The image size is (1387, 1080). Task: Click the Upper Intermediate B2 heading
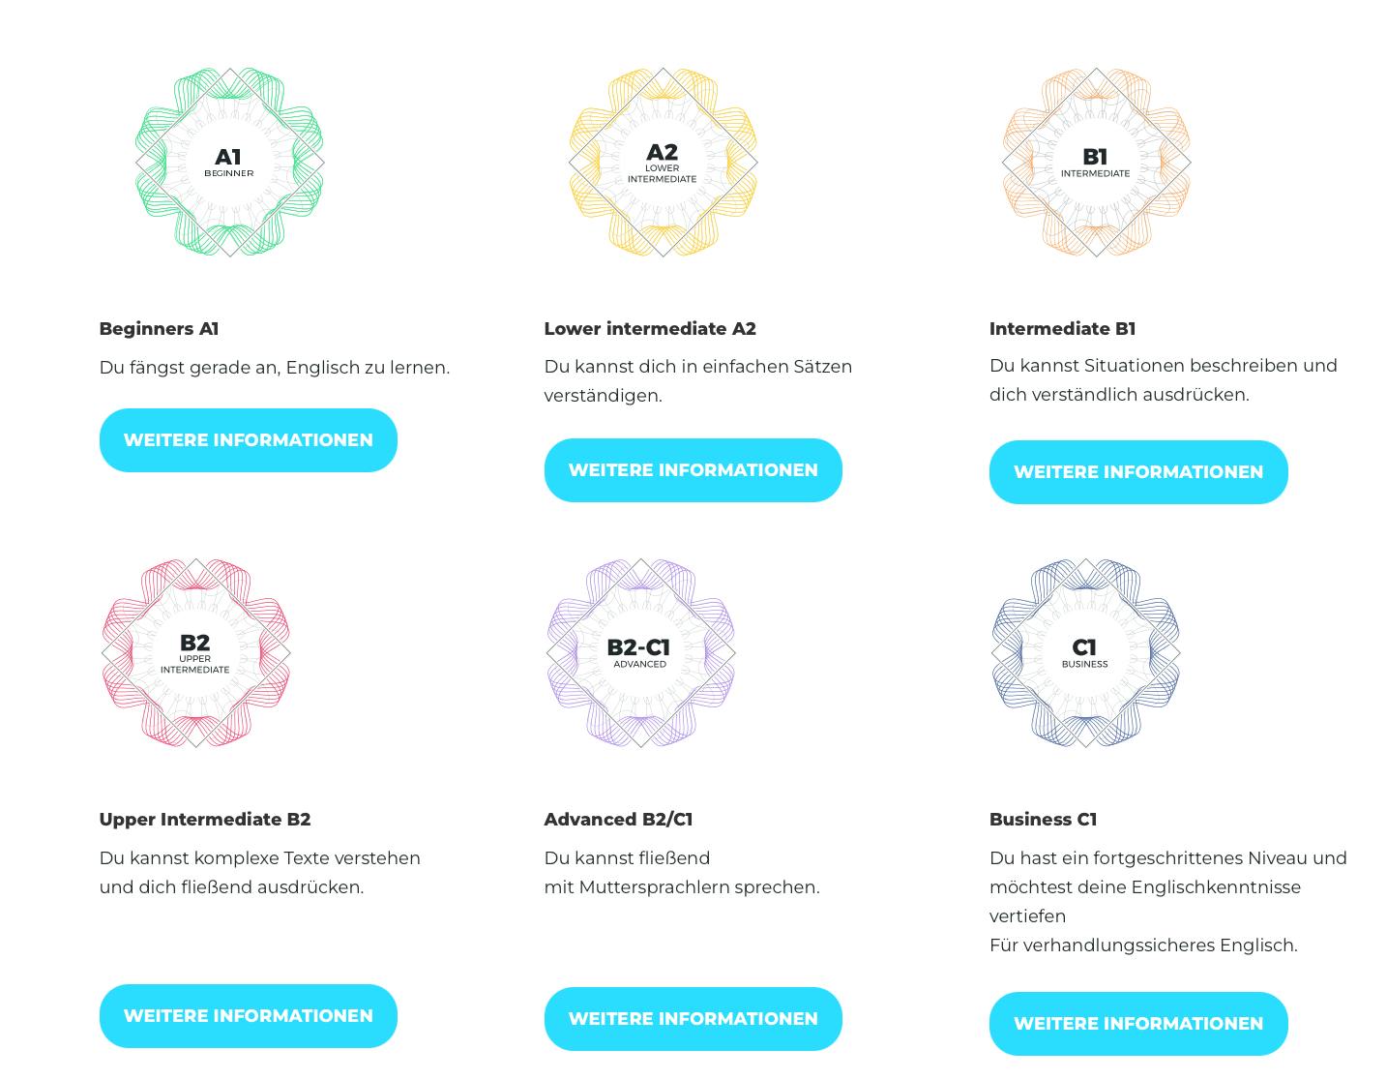tap(205, 820)
